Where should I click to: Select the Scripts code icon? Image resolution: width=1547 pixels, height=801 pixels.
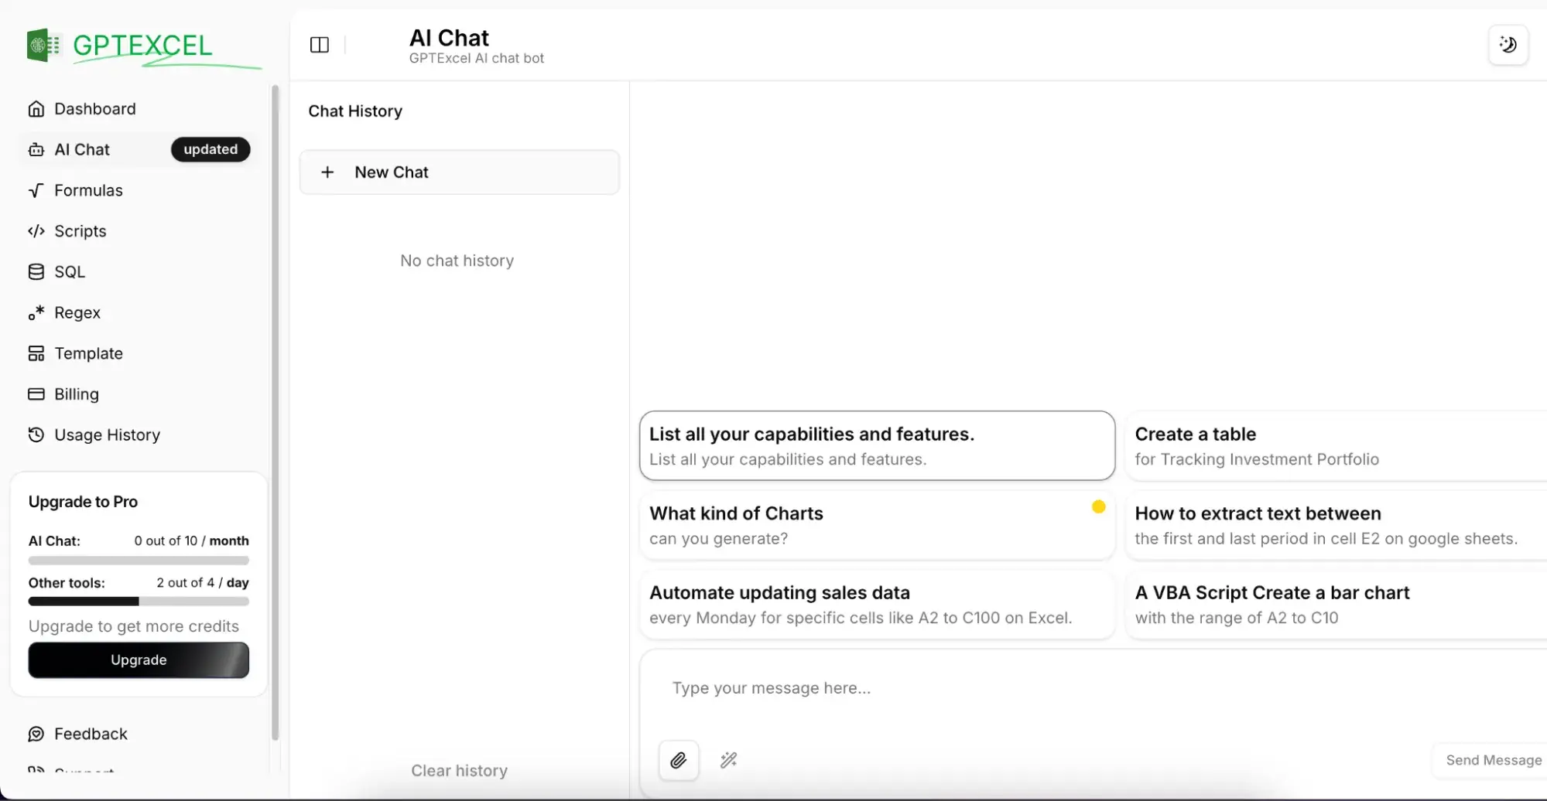click(36, 230)
